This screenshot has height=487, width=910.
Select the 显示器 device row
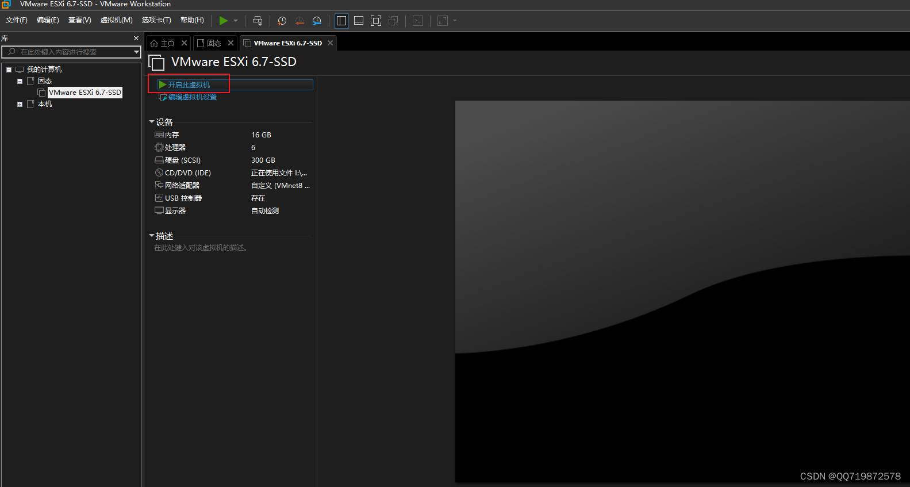(232, 211)
